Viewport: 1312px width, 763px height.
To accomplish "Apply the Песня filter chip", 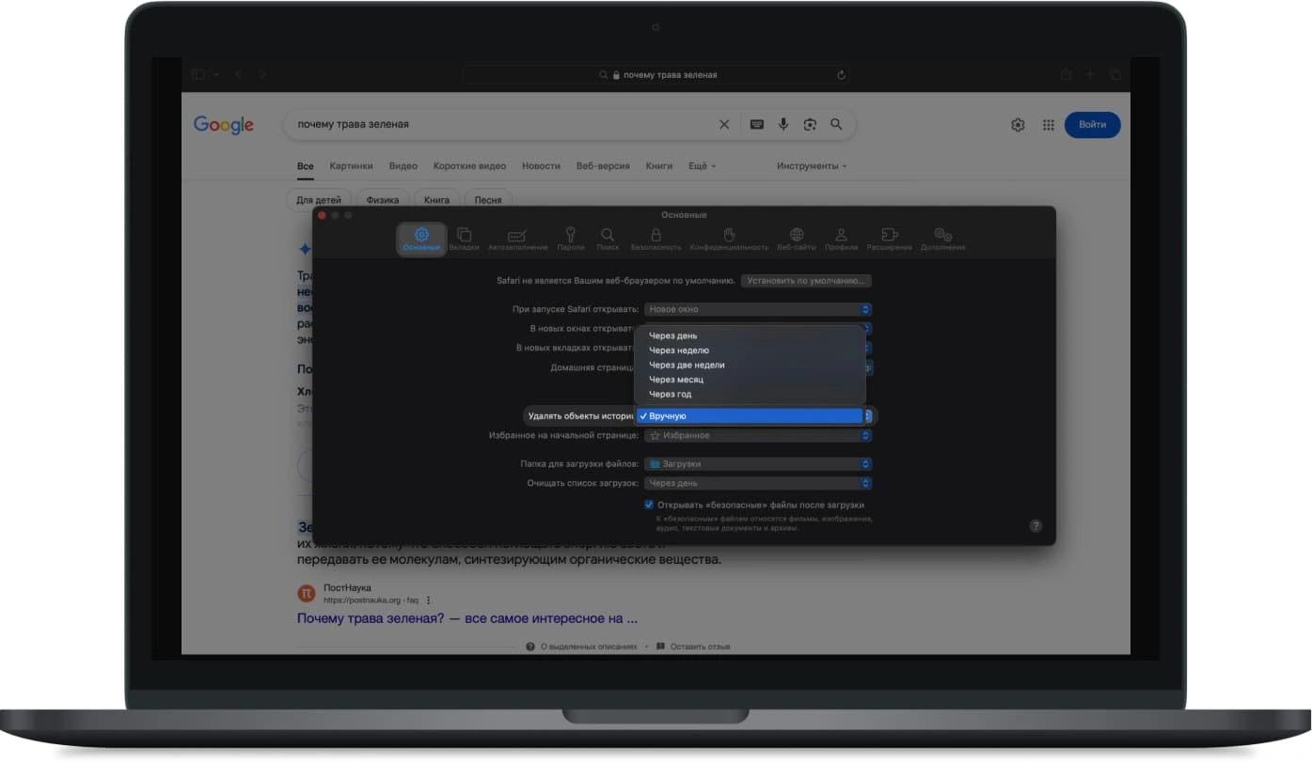I will click(x=487, y=199).
